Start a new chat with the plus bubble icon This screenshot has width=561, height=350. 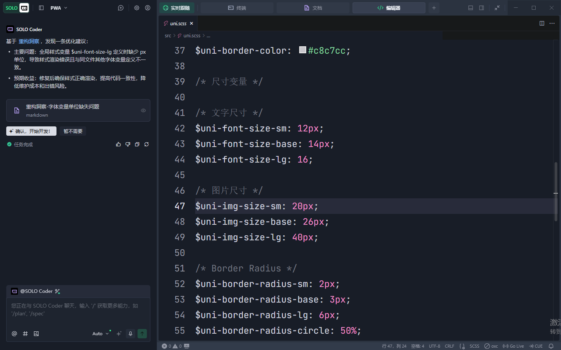[x=121, y=8]
